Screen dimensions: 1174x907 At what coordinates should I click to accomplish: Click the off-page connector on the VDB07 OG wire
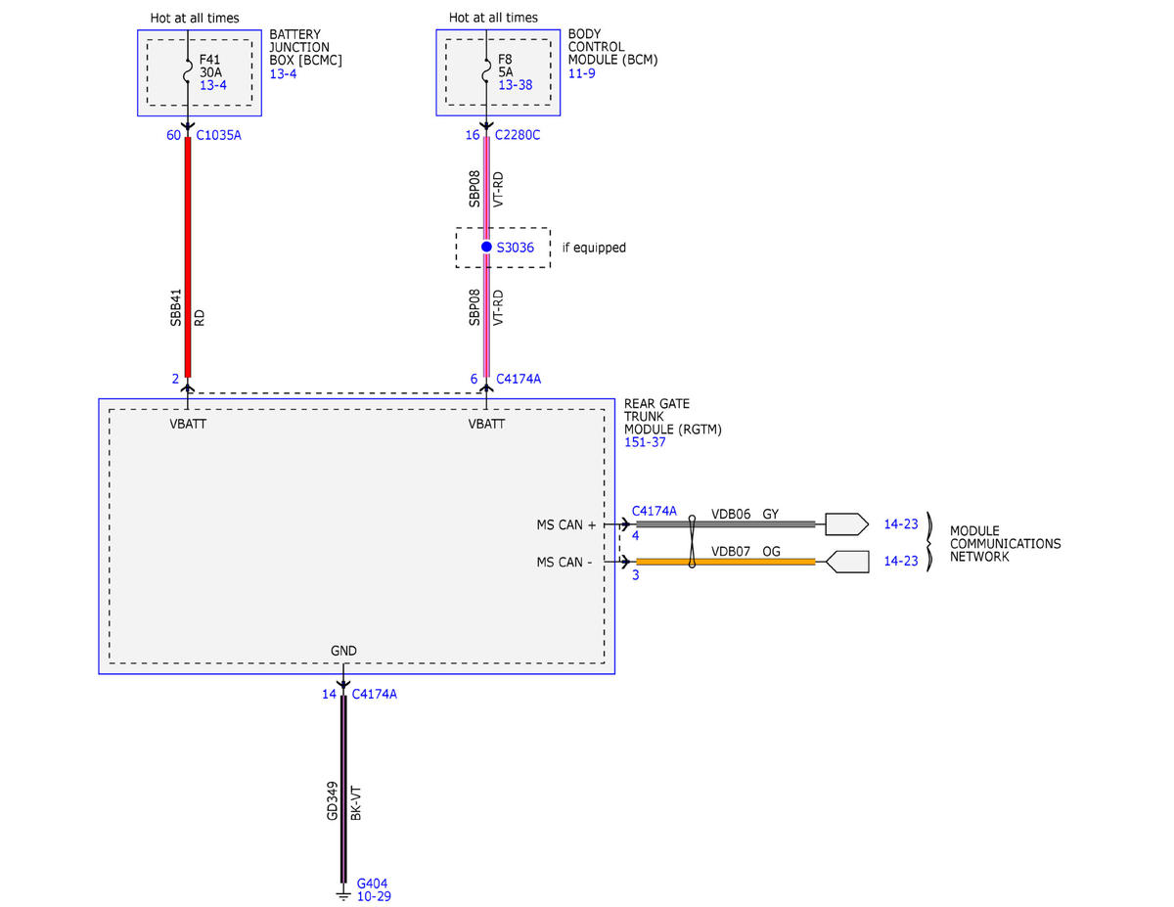[x=847, y=562]
